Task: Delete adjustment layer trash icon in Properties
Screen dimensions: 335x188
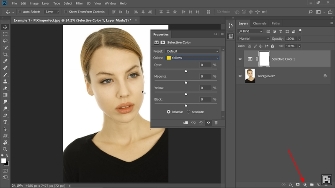Action: (x=216, y=122)
